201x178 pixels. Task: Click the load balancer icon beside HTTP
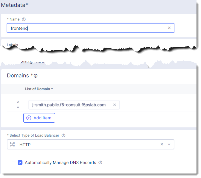[12, 144]
